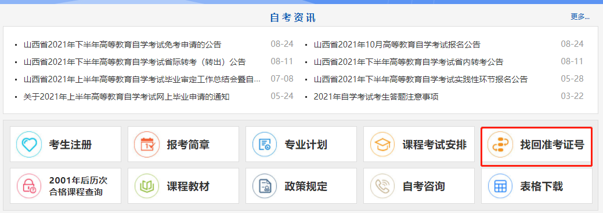Open 山西省2021年下半年高等教育自学考试免考申请的公告
Viewport: 603px width, 213px height.
pyautogui.click(x=122, y=45)
